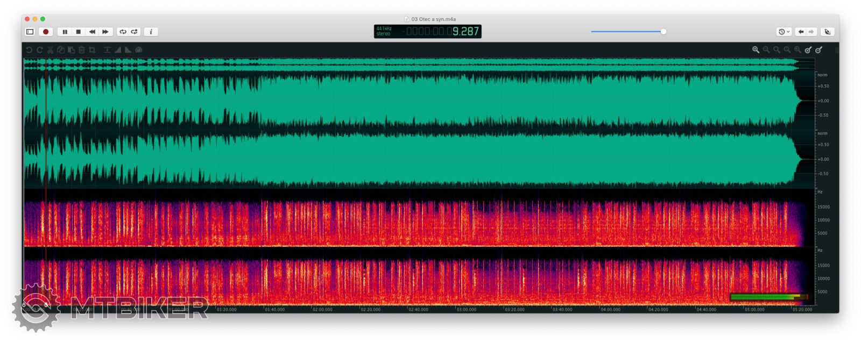Open the file info panel

point(151,32)
